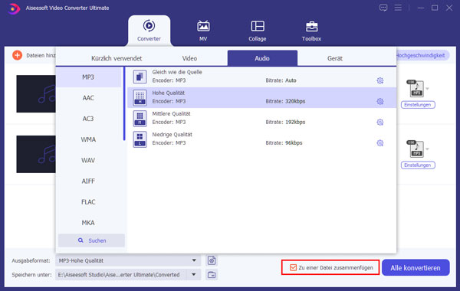
Task: Open settings gear for Hohe Qualität preset
Action: click(380, 101)
